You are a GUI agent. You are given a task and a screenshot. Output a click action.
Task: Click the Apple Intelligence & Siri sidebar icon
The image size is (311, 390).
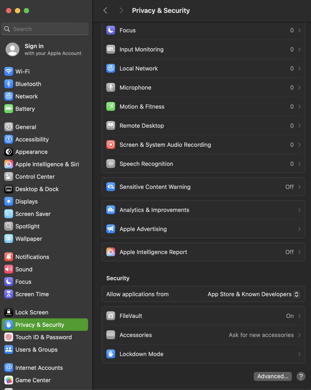tap(9, 164)
